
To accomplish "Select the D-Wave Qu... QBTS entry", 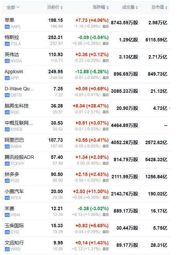I will (86, 91).
